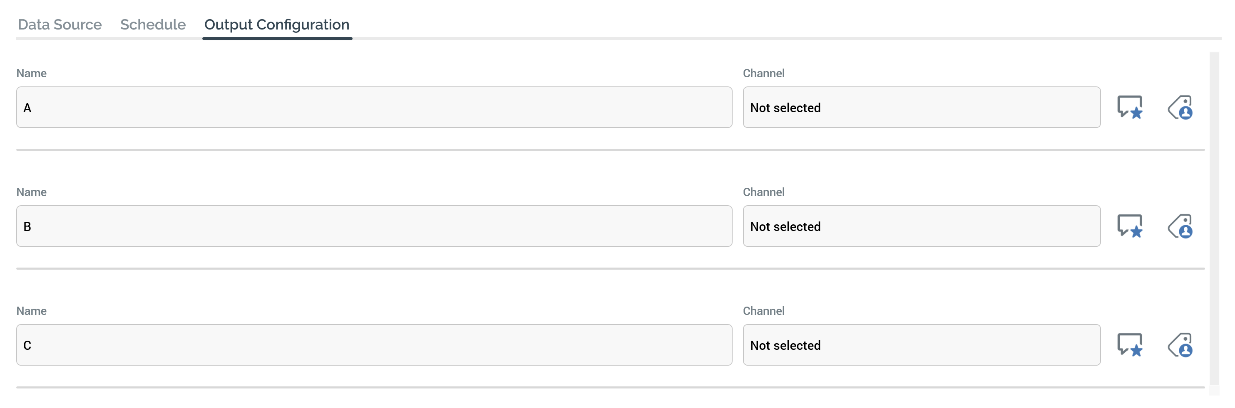Viewport: 1235px width, 408px height.
Task: Click the user tag icon for row A
Action: click(x=1180, y=107)
